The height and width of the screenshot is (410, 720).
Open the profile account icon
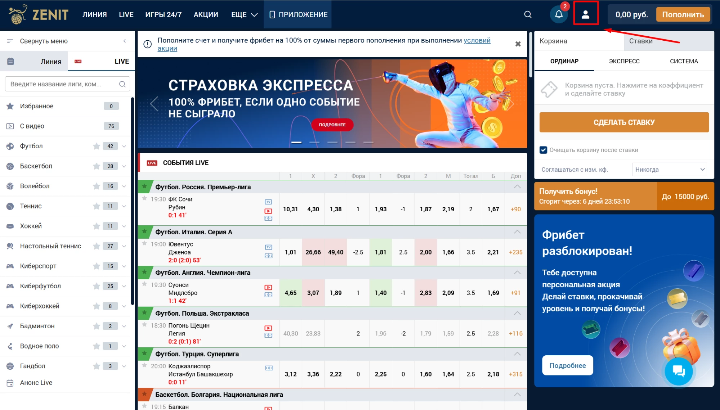(x=586, y=14)
